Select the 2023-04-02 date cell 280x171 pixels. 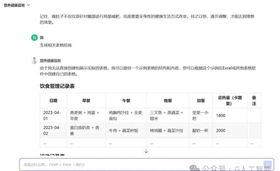tap(53, 130)
